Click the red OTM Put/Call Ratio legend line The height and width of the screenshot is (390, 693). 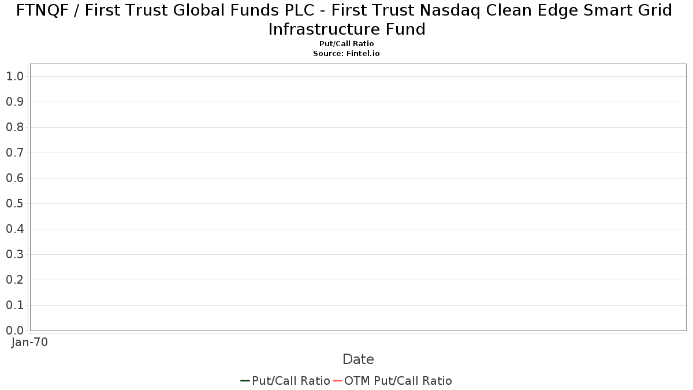pos(337,381)
